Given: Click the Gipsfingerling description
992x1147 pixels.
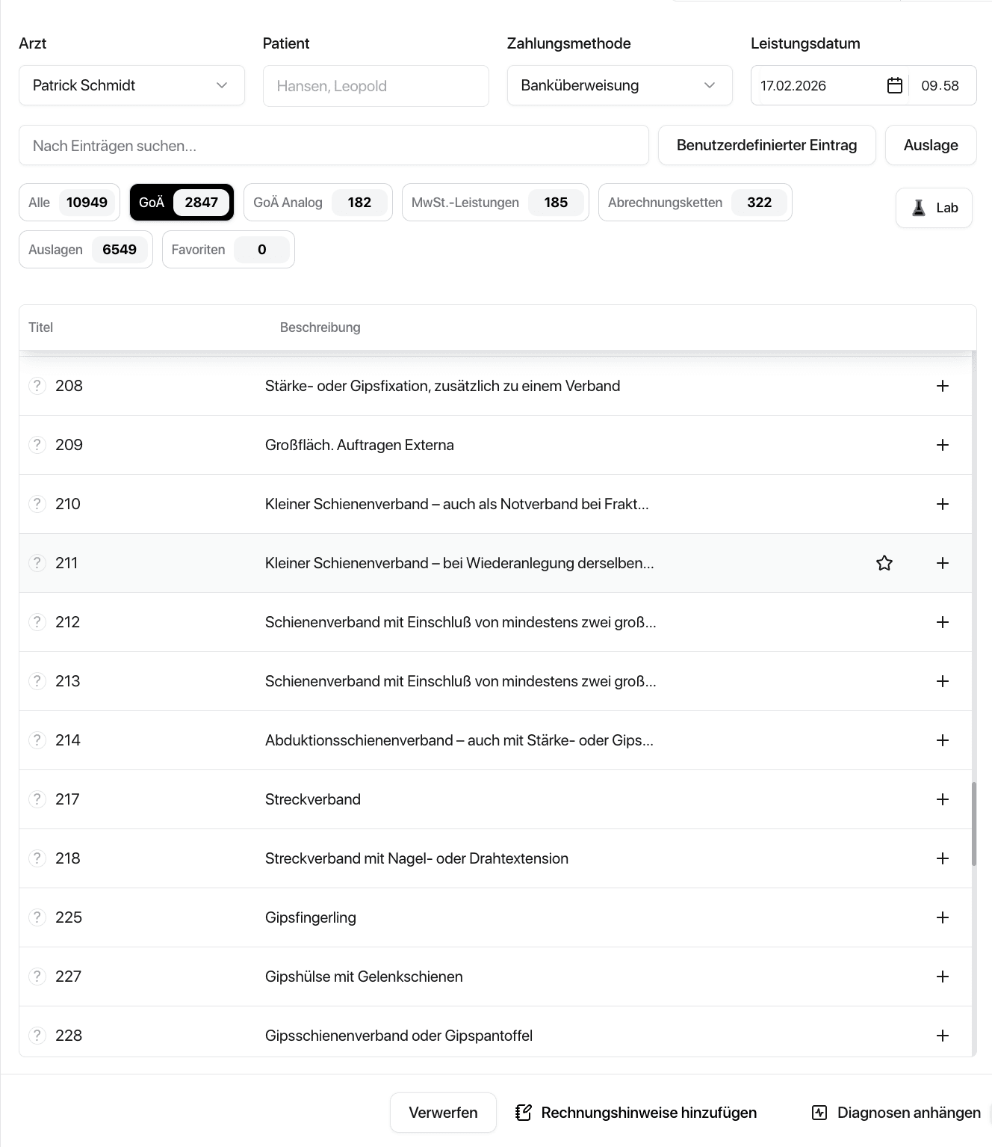Looking at the screenshot, I should [x=311, y=917].
